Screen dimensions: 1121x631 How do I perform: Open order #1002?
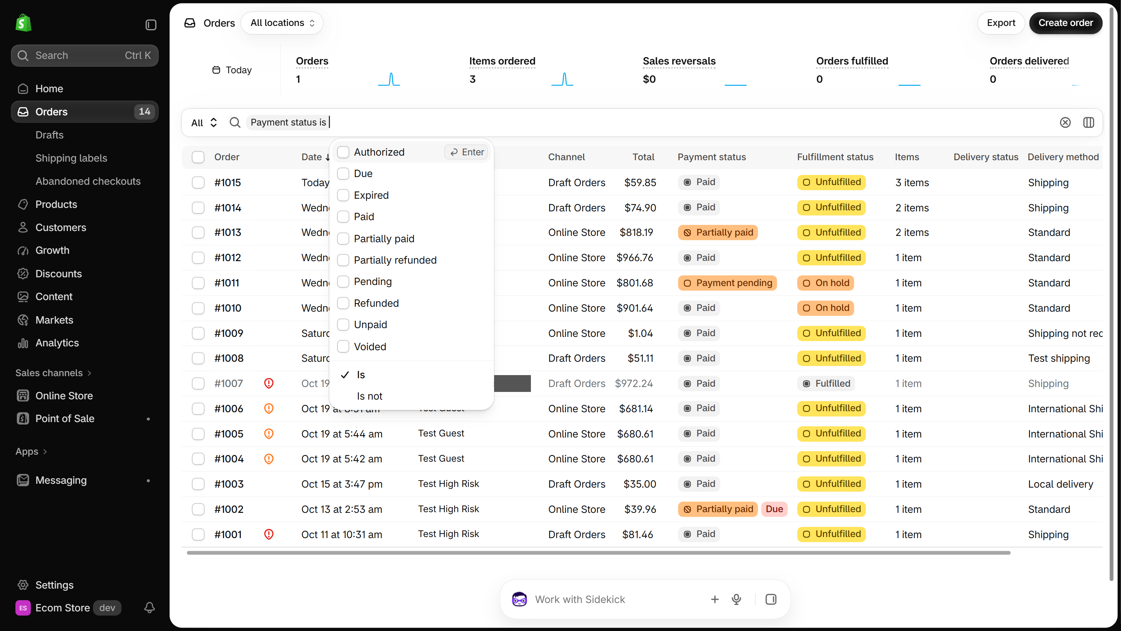pos(229,509)
